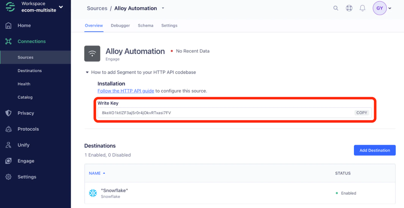Screen dimensions: 404x208
Task: Follow the HTTP API guide link
Action: (126, 91)
